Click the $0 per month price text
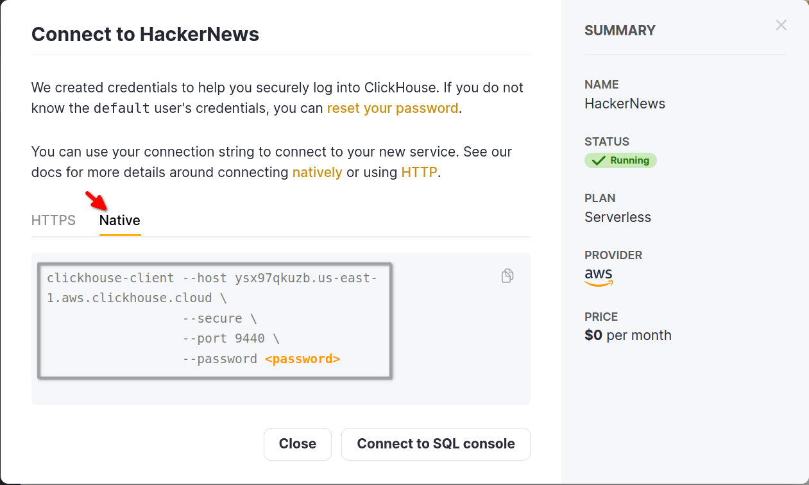Viewport: 809px width, 485px height. tap(627, 335)
